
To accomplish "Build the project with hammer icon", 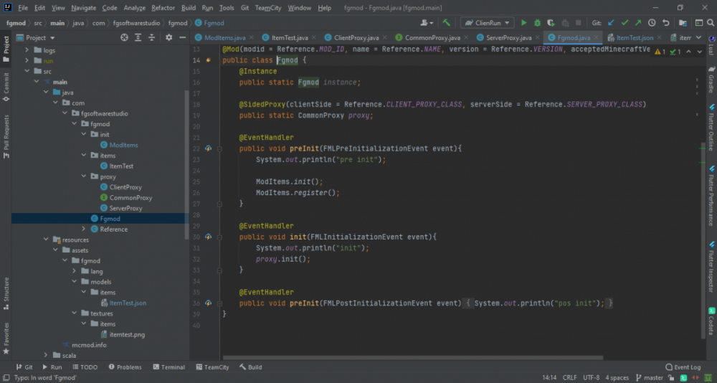I will point(446,23).
